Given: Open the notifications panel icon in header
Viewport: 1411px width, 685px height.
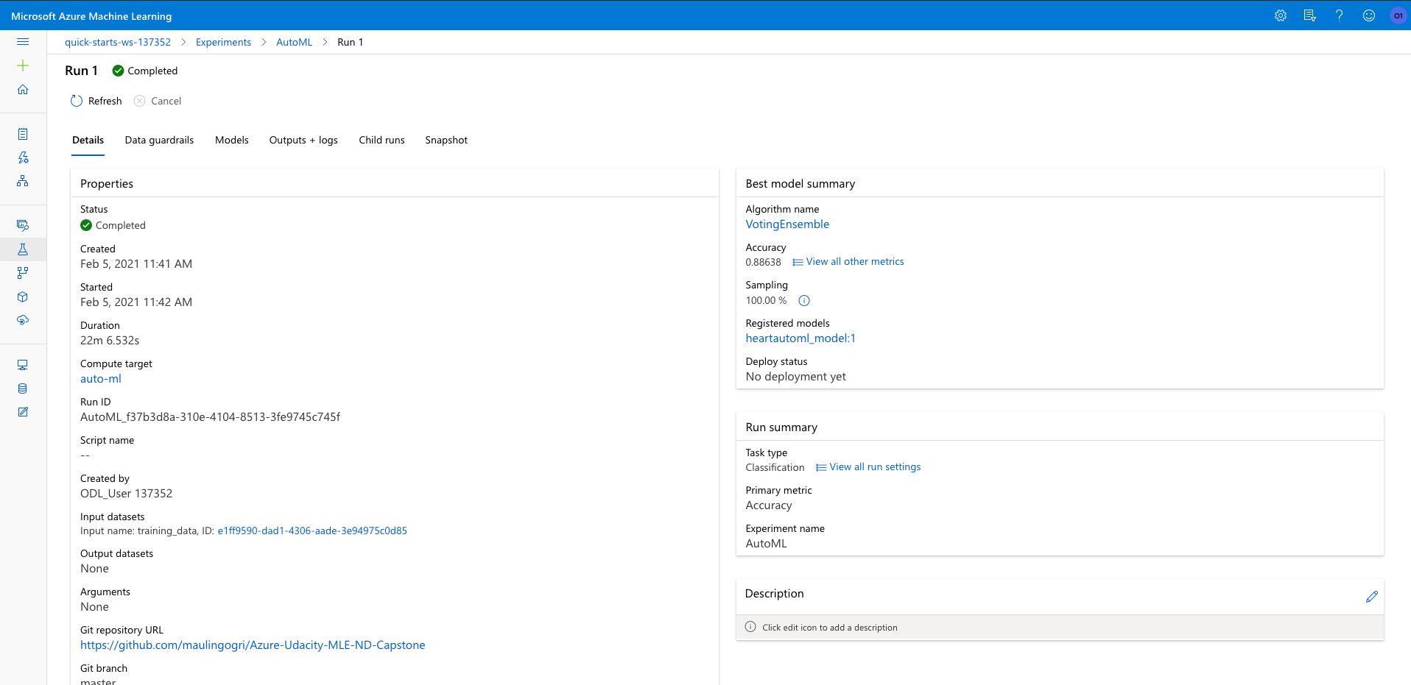Looking at the screenshot, I should point(1310,15).
